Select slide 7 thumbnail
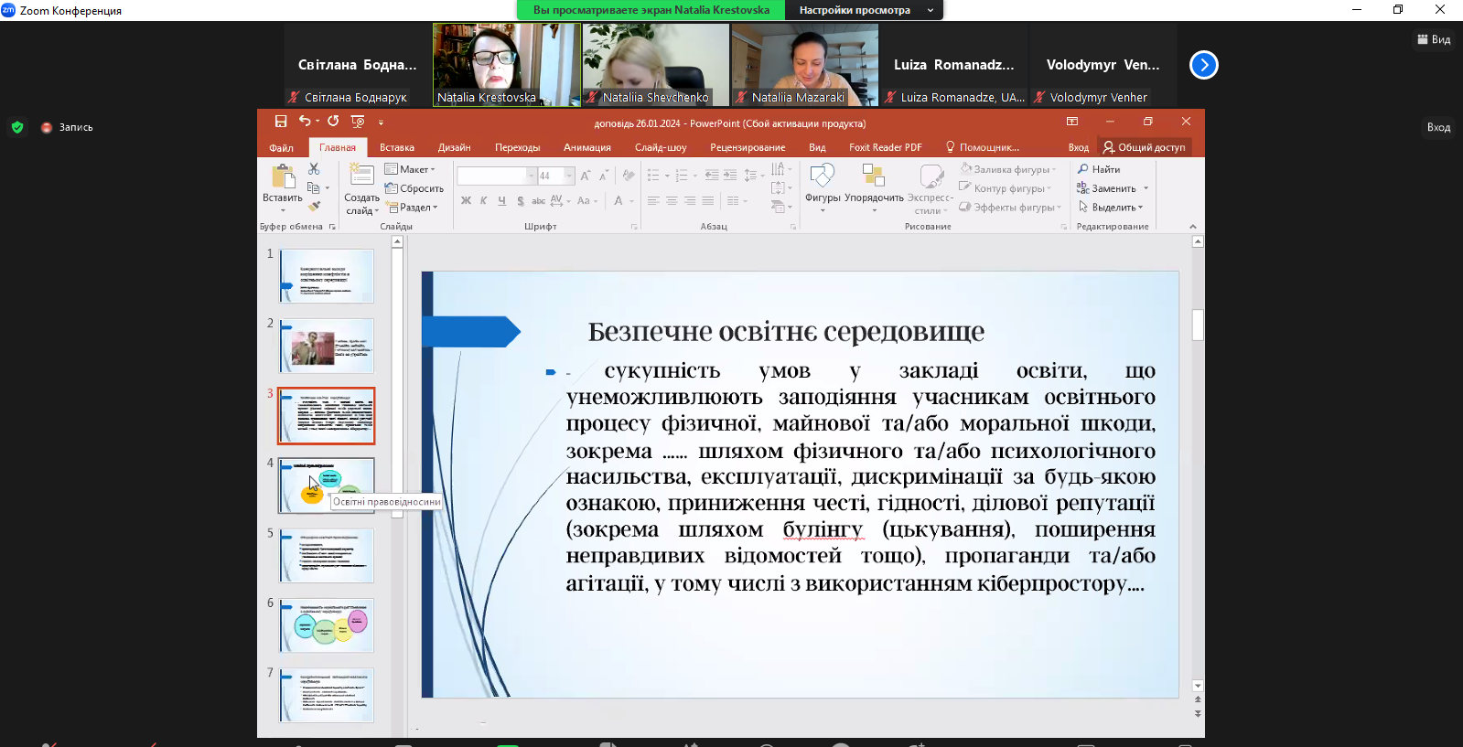The image size is (1463, 747). pyautogui.click(x=327, y=695)
